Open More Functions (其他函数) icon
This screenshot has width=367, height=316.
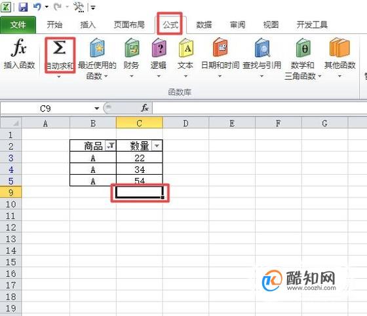click(339, 48)
